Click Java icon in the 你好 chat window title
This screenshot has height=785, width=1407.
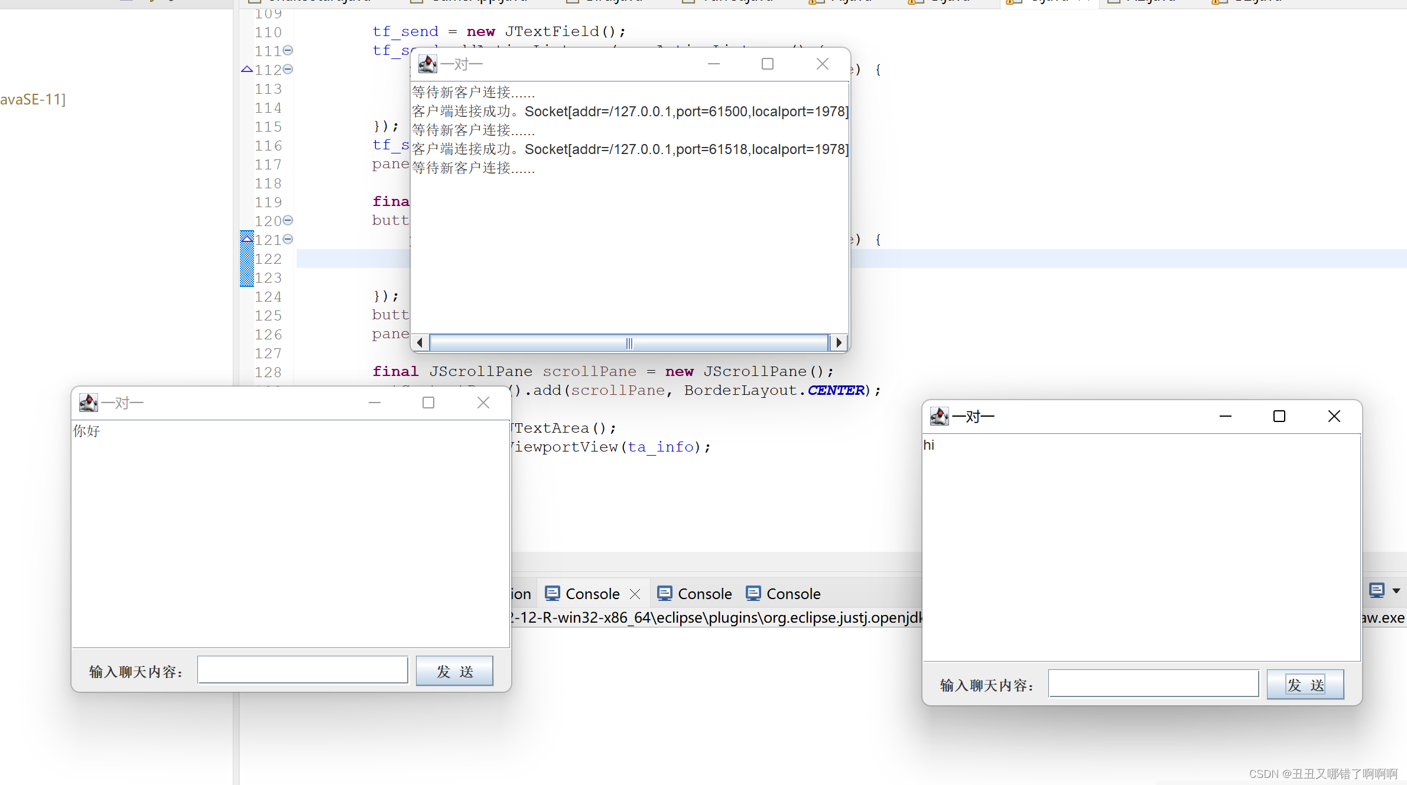[x=88, y=403]
